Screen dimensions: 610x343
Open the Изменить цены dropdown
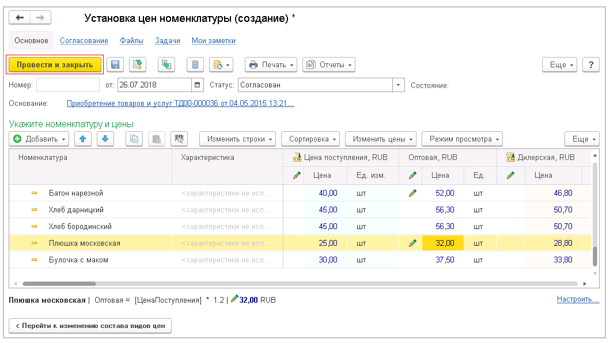381,139
